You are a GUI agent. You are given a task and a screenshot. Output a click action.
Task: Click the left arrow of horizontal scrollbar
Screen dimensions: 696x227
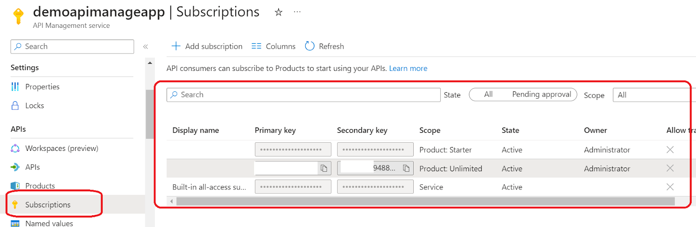(172, 201)
